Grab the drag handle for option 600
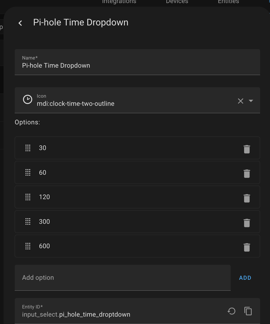Viewport: 270px width, 324px height. 28,246
